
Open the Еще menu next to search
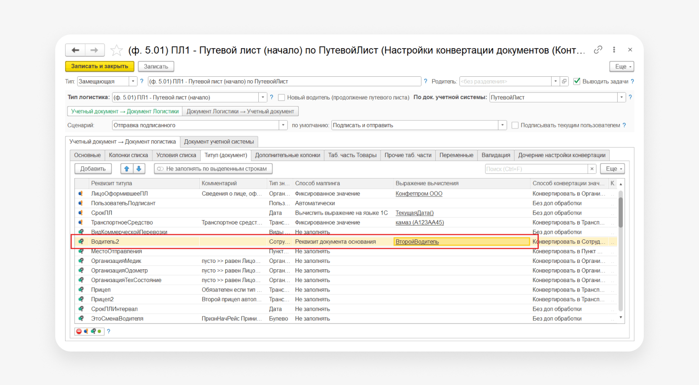coord(612,169)
